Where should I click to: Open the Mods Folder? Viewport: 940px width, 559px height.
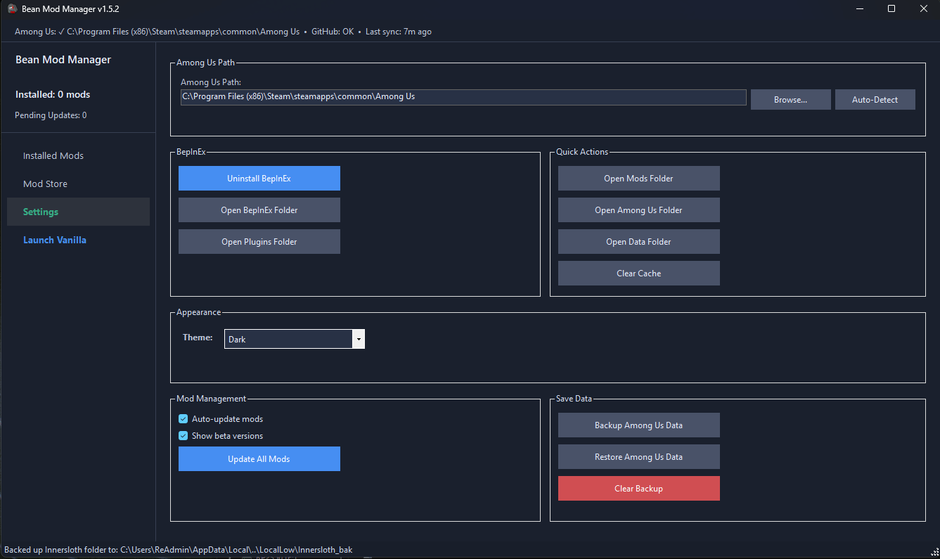click(638, 179)
